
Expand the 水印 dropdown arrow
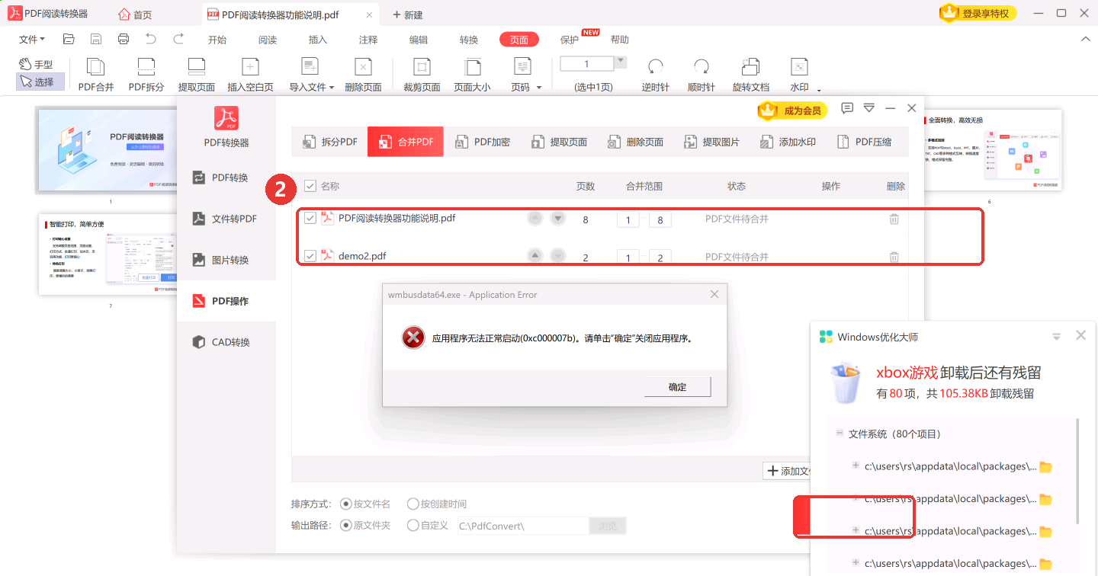tap(819, 90)
